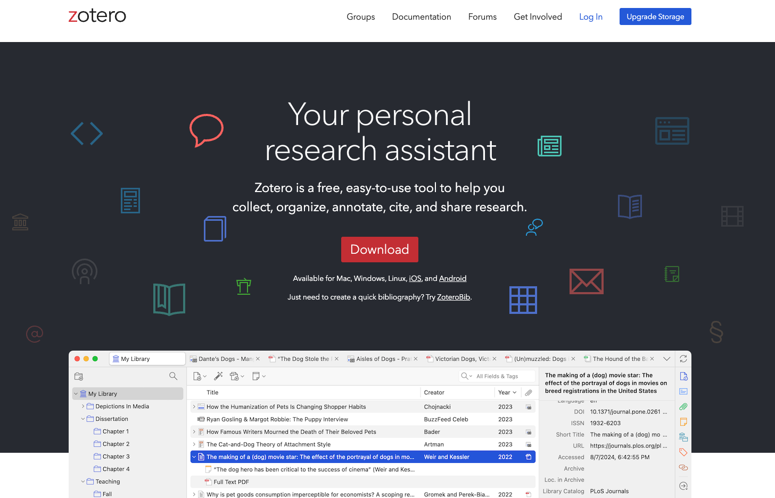775x498 pixels.
Task: Click the paperclip attachment column icon
Action: tap(529, 393)
